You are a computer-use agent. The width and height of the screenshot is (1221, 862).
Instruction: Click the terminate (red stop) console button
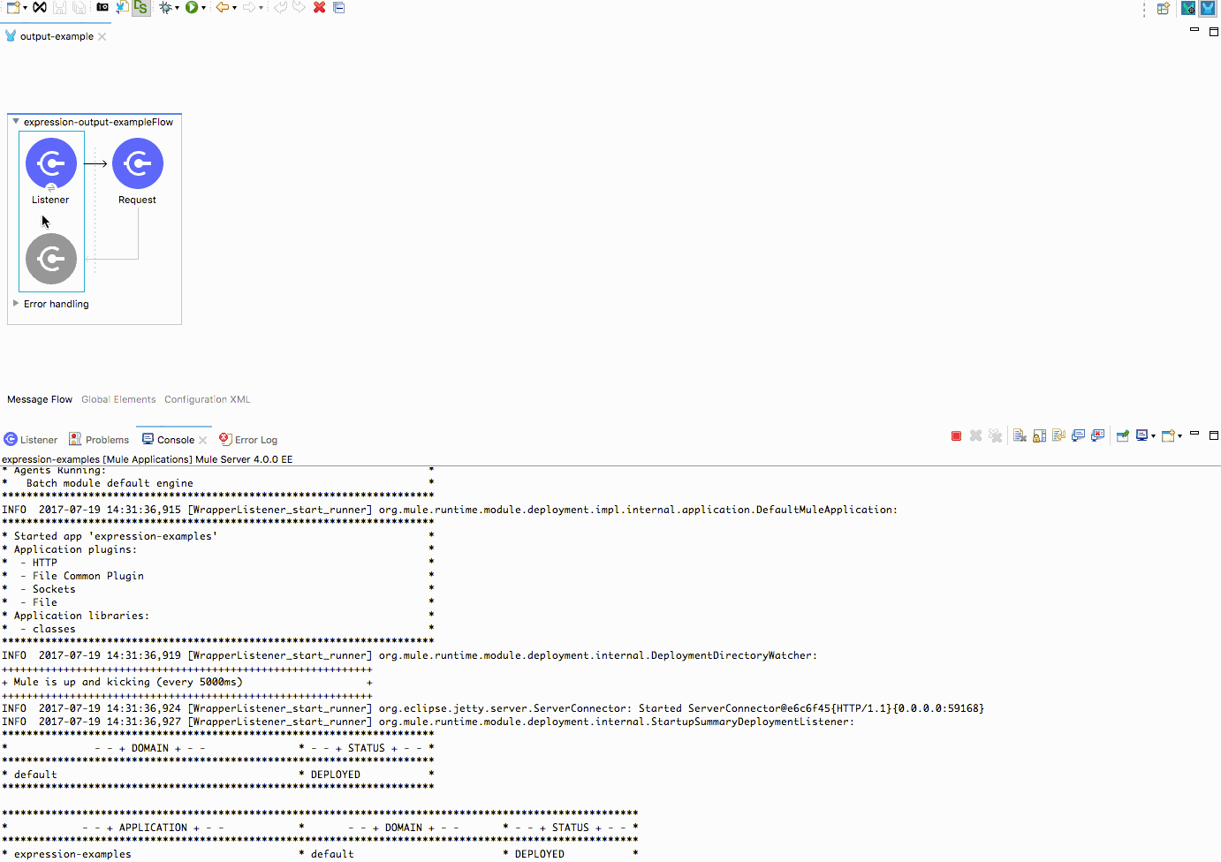point(956,436)
